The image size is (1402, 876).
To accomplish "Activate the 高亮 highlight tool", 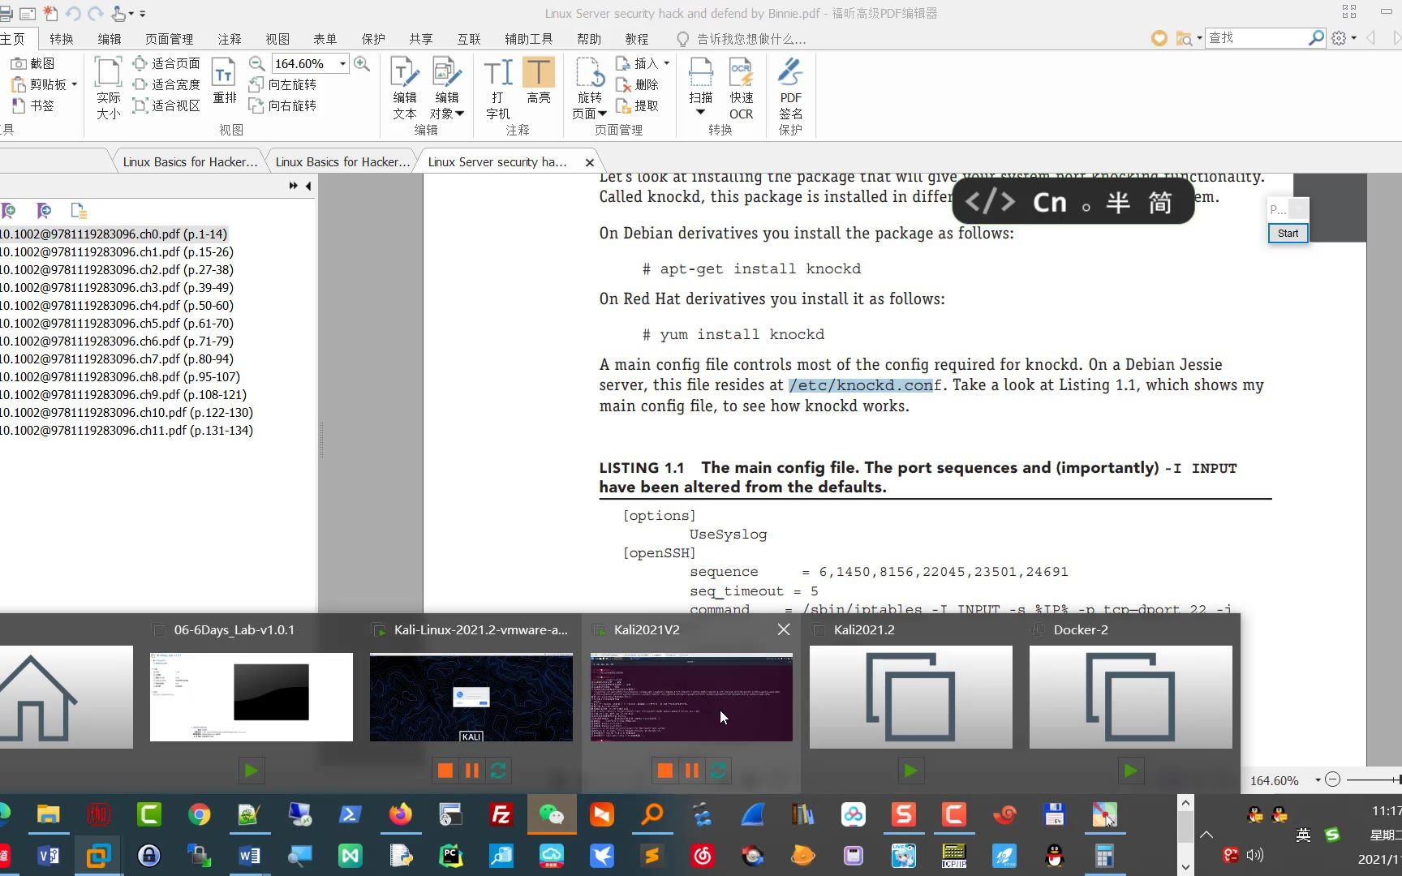I will (x=539, y=81).
